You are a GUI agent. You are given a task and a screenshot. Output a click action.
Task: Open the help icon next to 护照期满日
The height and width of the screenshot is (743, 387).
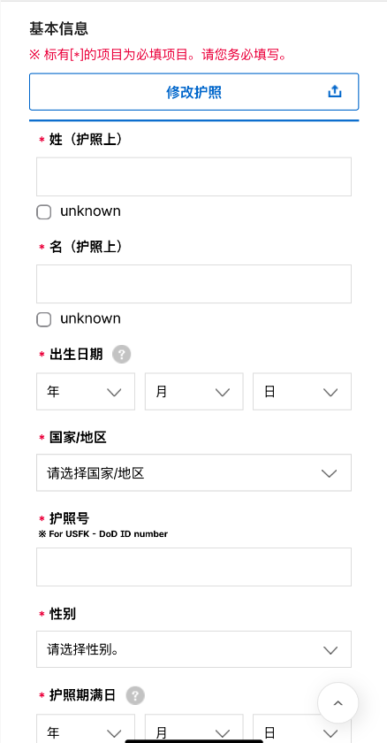[x=135, y=695]
